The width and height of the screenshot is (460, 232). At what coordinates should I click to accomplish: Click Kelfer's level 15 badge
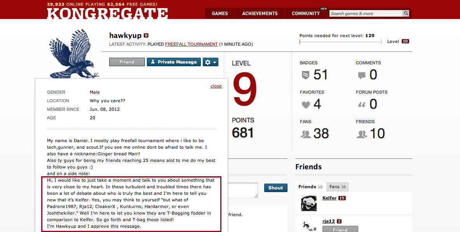click(342, 198)
